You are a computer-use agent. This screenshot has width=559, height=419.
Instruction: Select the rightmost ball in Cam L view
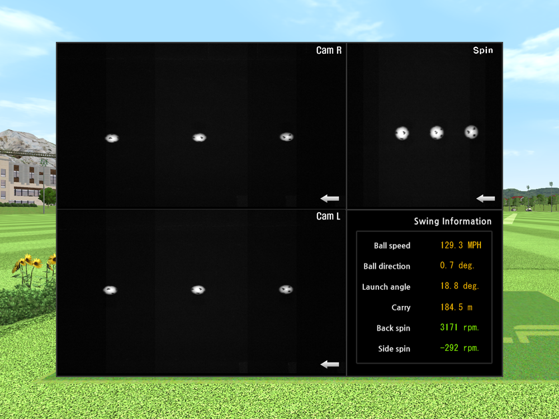(x=286, y=289)
